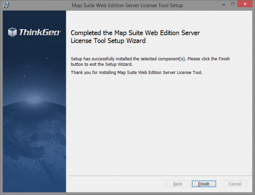Click the 'button to exit the Setup Wizard' line
Image resolution: width=255 pixels, height=195 pixels.
[x=101, y=64]
